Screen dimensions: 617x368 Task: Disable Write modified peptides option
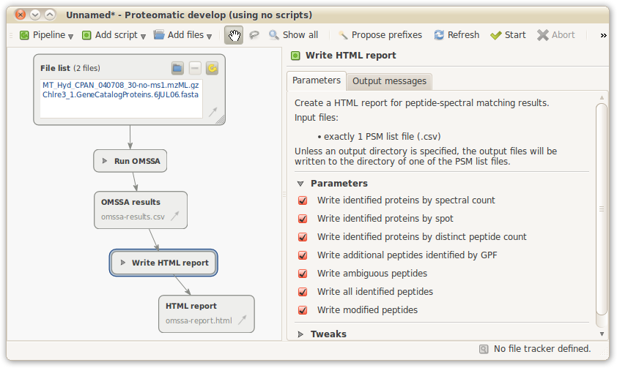point(303,310)
